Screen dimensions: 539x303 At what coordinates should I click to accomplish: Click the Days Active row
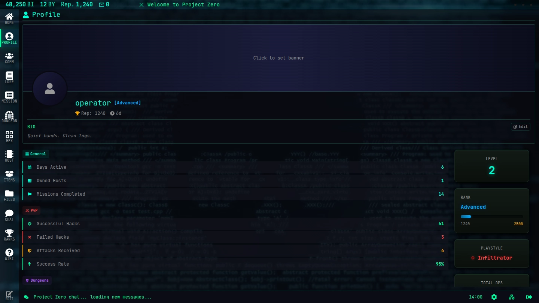pos(235,167)
